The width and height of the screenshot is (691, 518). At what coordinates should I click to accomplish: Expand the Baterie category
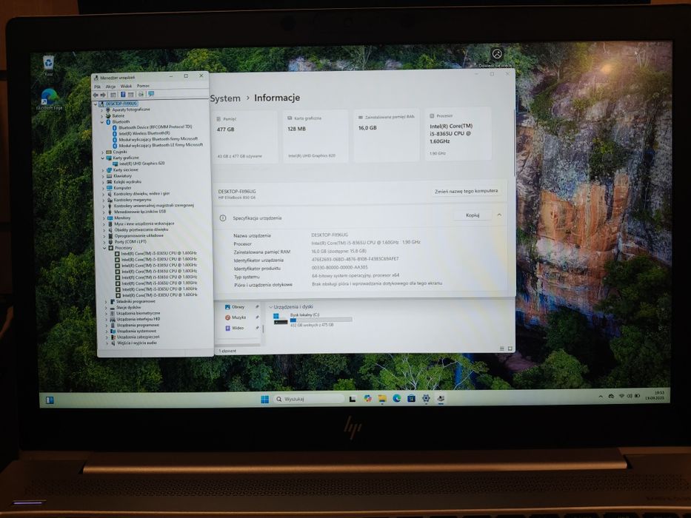102,116
